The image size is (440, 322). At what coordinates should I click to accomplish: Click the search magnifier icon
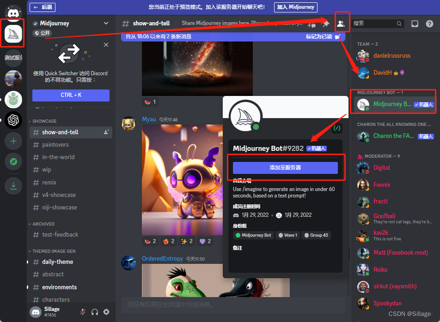[399, 24]
